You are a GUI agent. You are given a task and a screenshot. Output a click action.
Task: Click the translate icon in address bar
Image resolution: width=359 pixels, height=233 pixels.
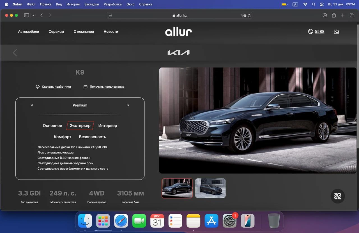click(244, 15)
